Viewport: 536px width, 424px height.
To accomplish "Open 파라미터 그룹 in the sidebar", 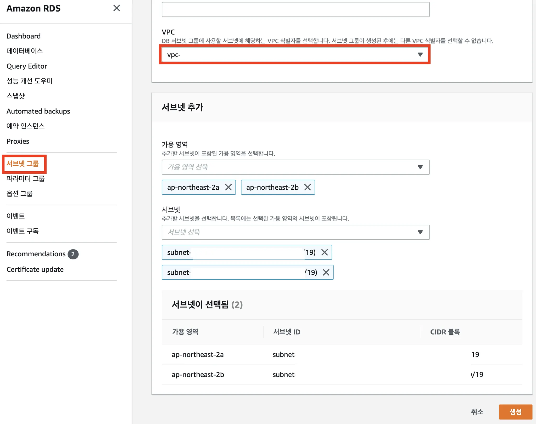I will (x=26, y=179).
